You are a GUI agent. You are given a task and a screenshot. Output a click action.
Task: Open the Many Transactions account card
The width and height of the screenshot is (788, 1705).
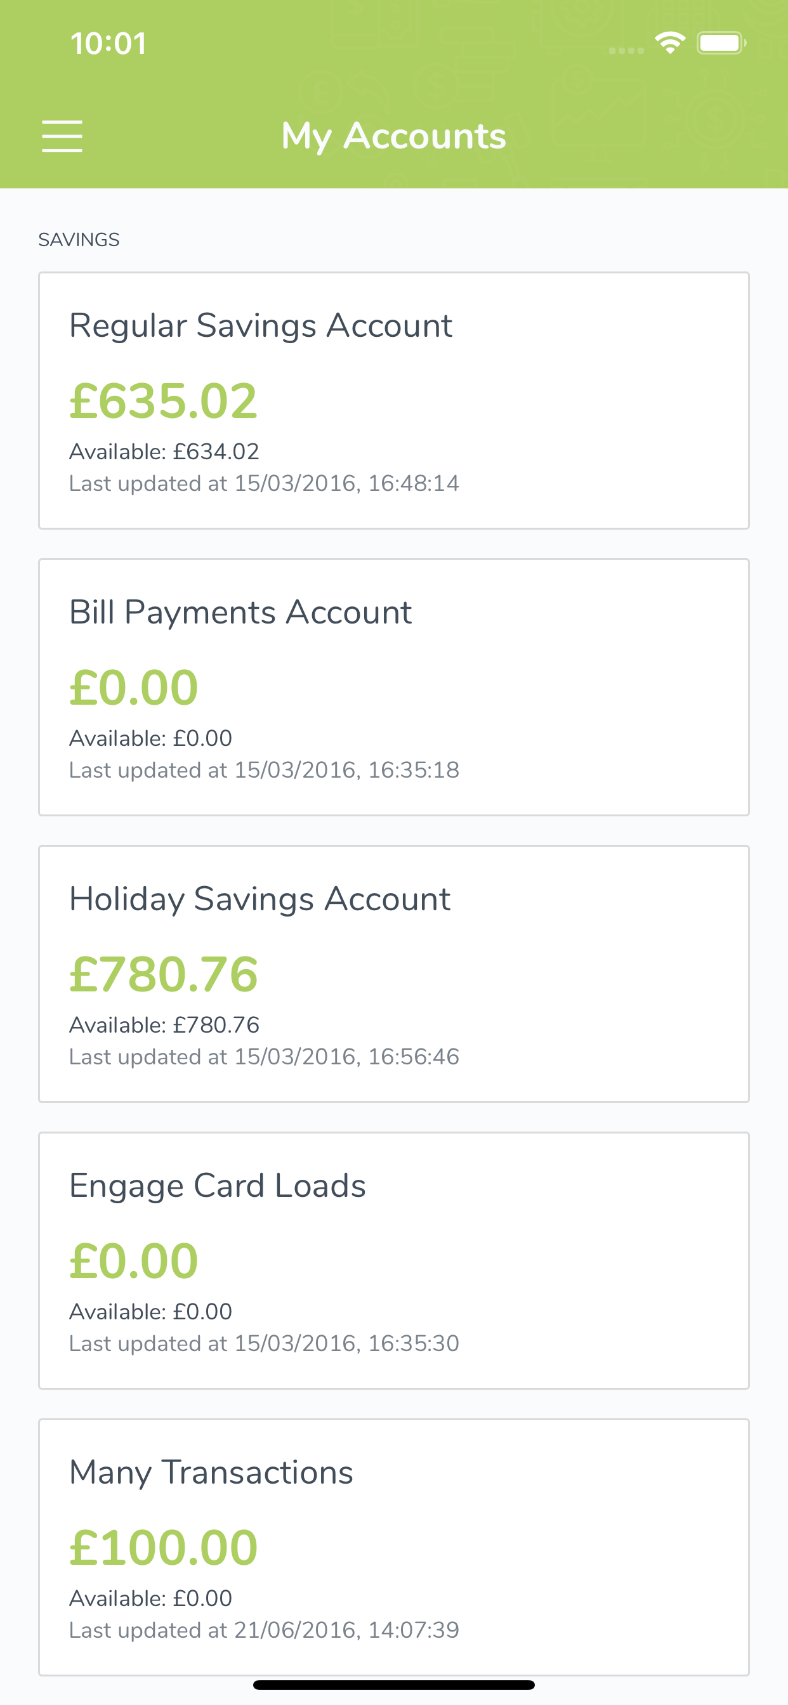(x=394, y=1547)
